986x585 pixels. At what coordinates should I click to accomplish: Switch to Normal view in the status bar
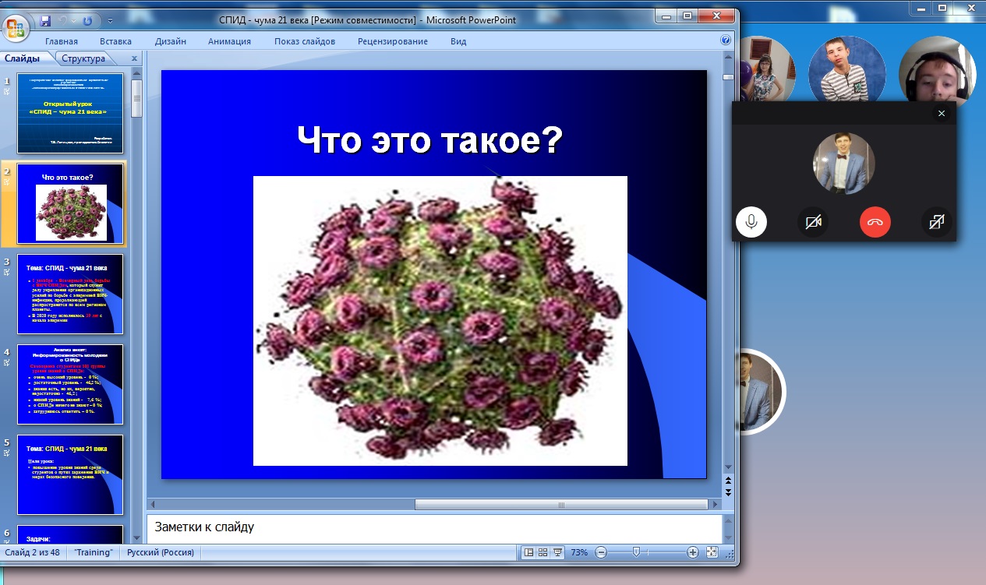pyautogui.click(x=529, y=552)
